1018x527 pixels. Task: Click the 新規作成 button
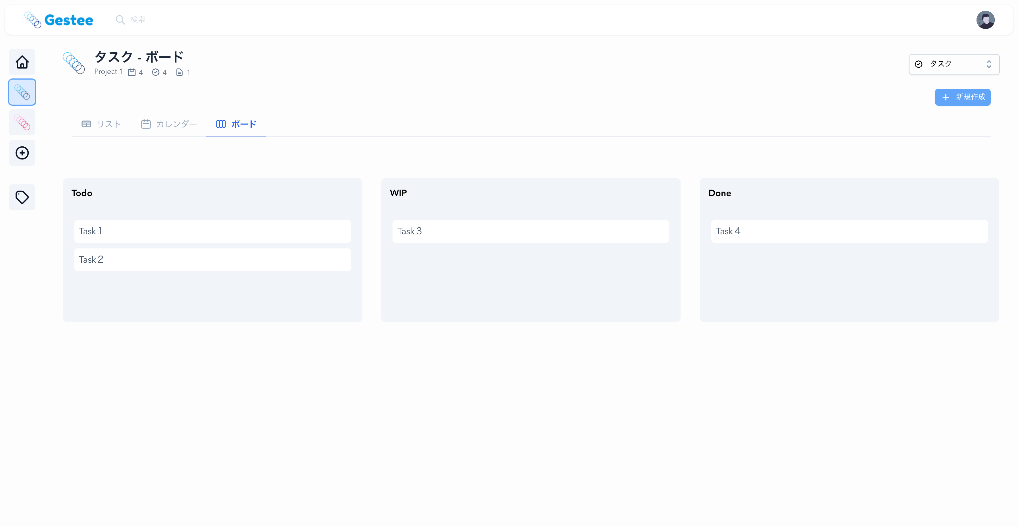pos(963,97)
